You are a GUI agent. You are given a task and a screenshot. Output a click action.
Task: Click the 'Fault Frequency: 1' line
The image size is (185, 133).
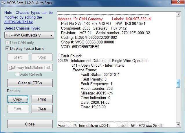tap(96, 84)
